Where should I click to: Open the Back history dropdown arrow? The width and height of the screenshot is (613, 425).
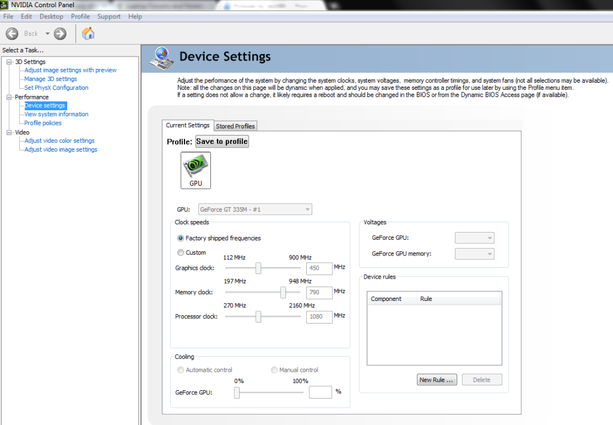[x=47, y=34]
